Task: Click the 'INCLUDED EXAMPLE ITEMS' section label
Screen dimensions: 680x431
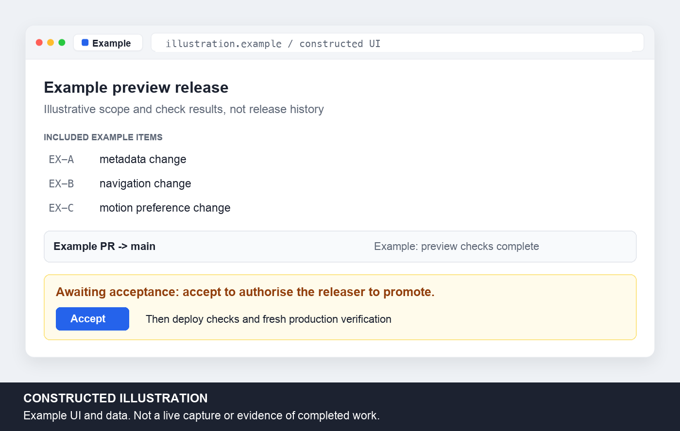Action: [103, 137]
